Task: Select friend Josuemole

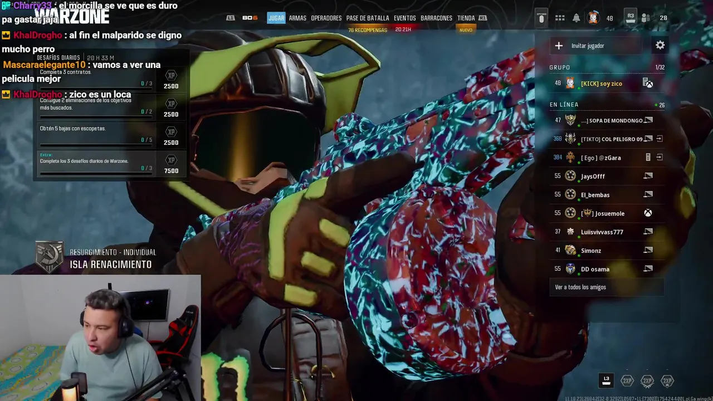Action: click(607, 213)
